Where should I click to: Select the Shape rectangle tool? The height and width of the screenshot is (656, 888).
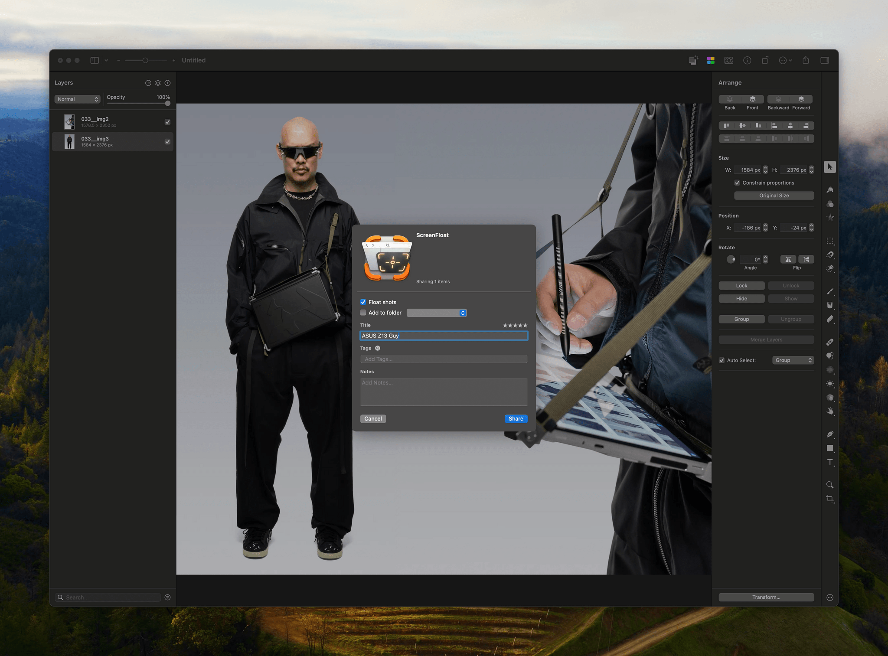click(x=829, y=448)
